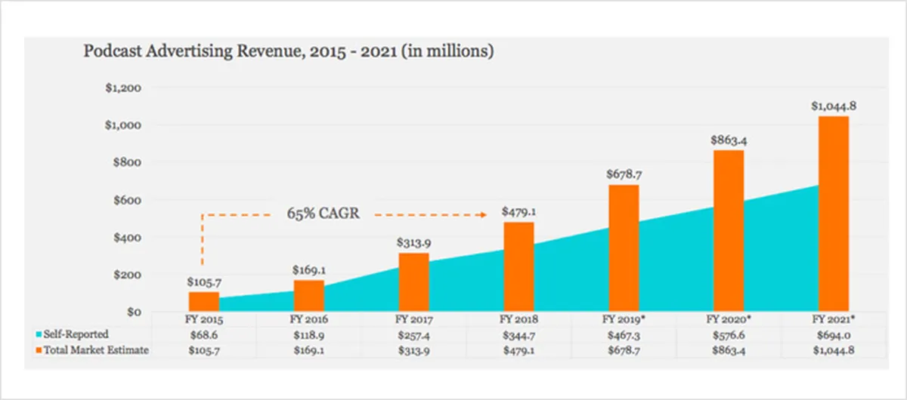Viewport: 907px width, 400px height.
Task: Select the Self-Reported "$344.7" table cell
Action: 519,334
